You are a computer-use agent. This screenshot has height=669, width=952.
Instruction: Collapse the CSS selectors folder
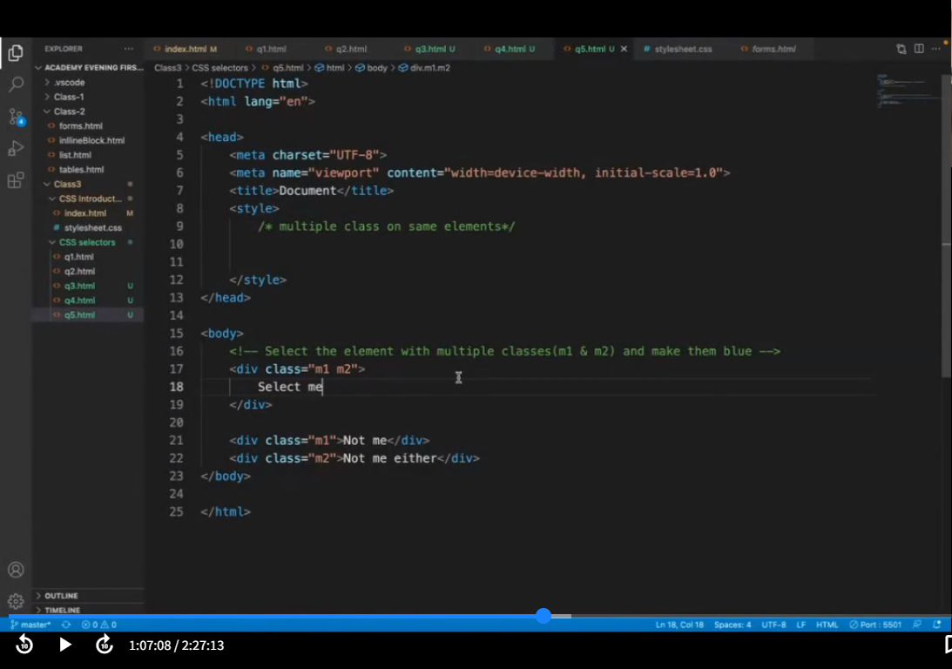coord(86,242)
